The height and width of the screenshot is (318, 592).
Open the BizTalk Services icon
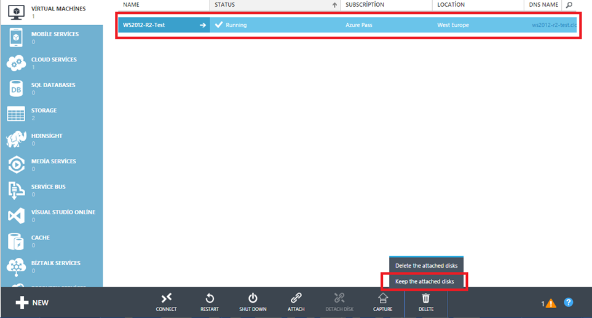click(16, 266)
